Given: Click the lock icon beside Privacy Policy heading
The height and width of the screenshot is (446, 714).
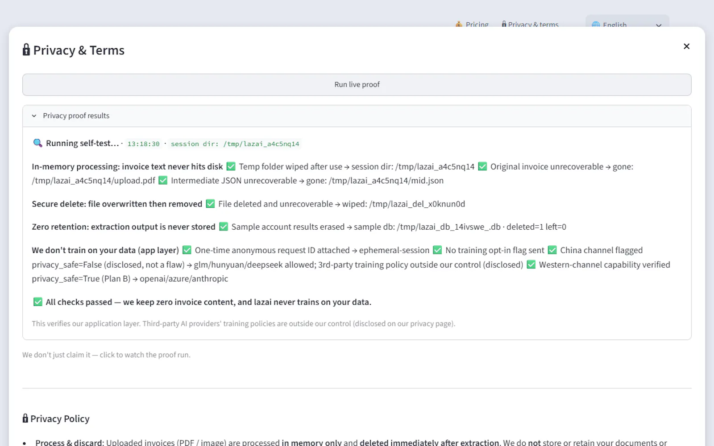Looking at the screenshot, I should point(25,418).
